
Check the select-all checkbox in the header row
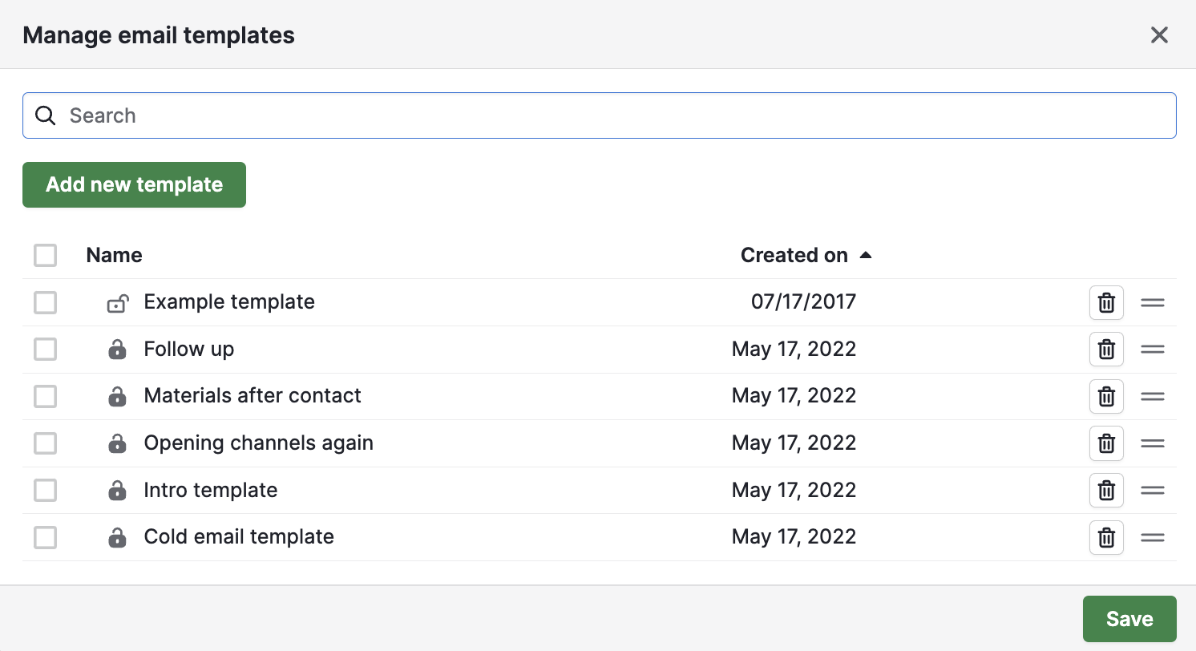pyautogui.click(x=45, y=255)
